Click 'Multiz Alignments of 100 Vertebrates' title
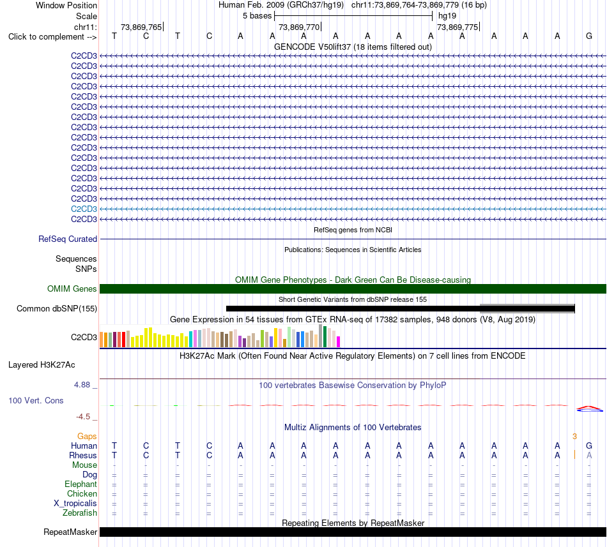Image resolution: width=607 pixels, height=547 pixels. click(x=353, y=427)
